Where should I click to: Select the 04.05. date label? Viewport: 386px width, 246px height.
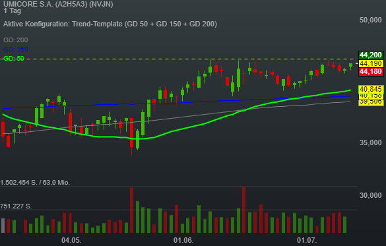71,240
